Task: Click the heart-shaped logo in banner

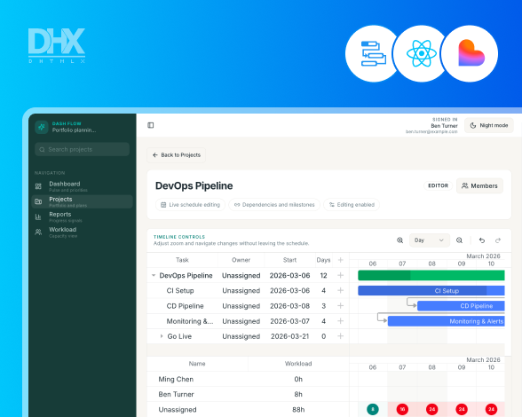Action: pos(471,53)
